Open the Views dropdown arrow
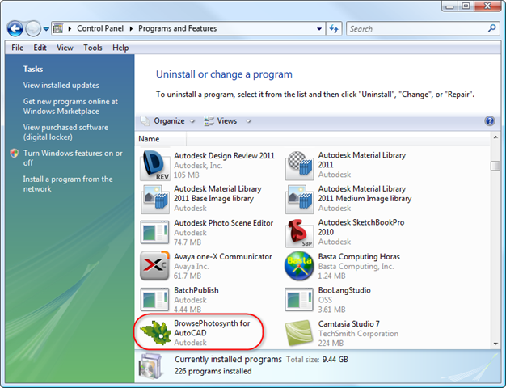The height and width of the screenshot is (388, 506). 248,121
